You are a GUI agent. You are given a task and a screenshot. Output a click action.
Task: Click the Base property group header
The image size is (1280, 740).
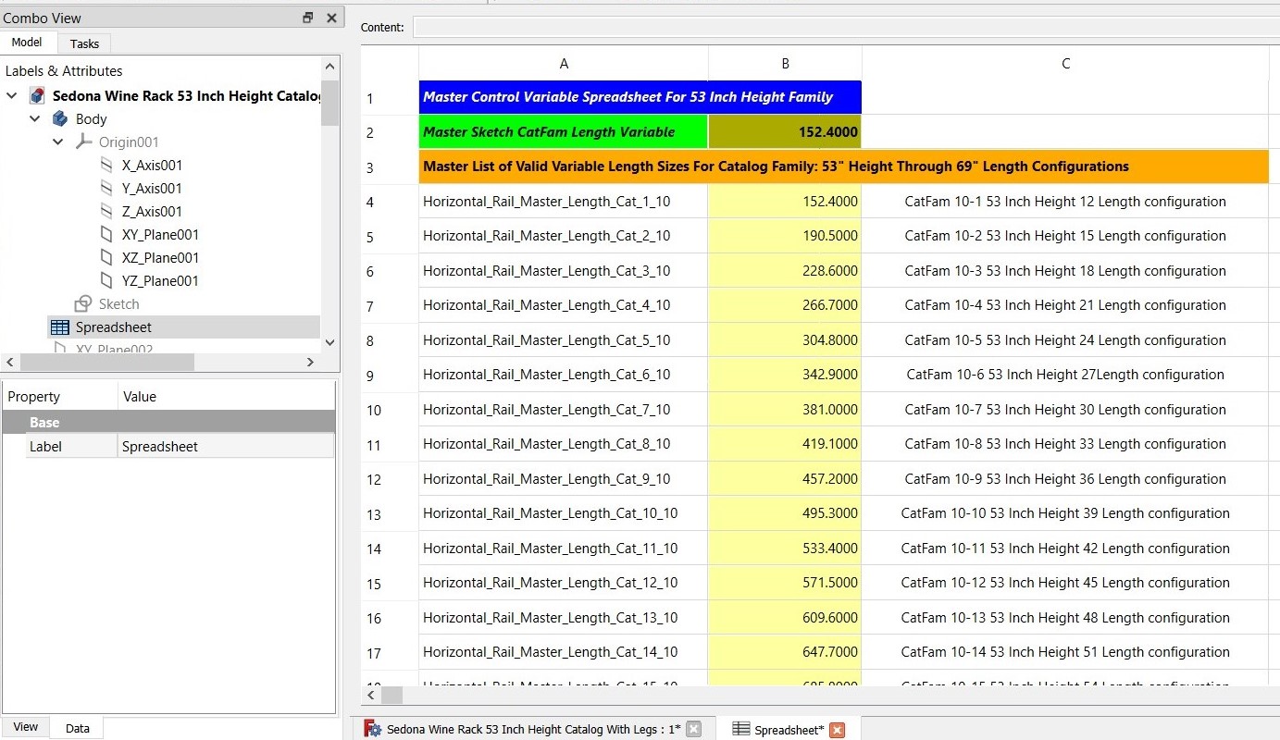pyautogui.click(x=168, y=422)
